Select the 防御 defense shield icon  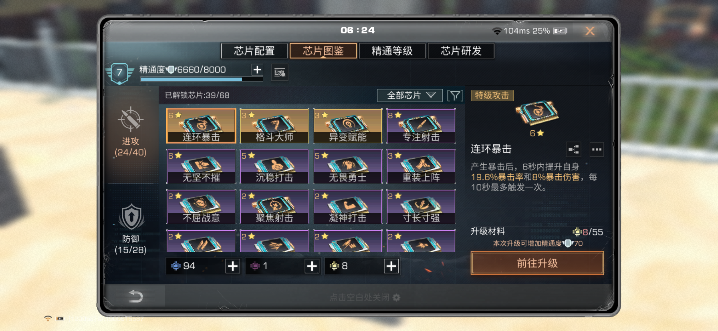click(x=131, y=217)
